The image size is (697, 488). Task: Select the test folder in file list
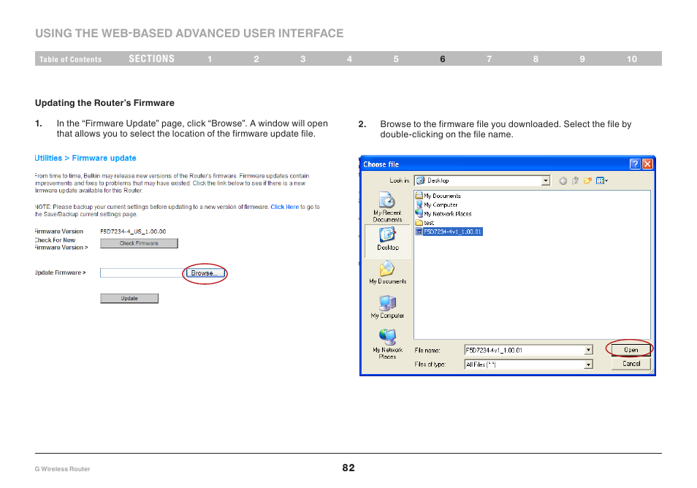(424, 223)
